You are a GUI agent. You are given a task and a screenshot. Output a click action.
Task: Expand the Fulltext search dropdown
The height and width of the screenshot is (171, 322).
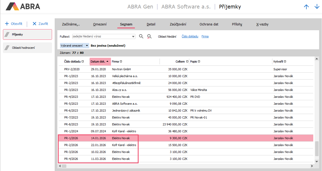click(x=133, y=37)
